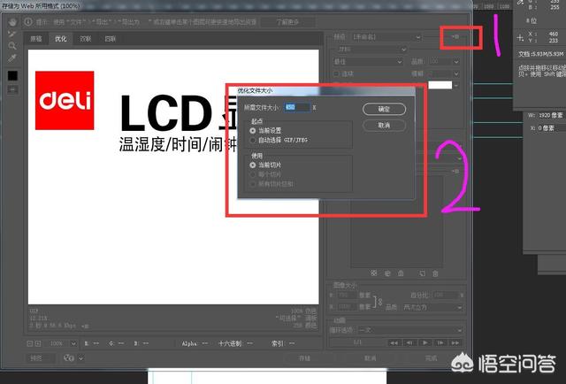Click 取消 in optimize file size dialog
This screenshot has height=384, width=566.
(x=384, y=126)
